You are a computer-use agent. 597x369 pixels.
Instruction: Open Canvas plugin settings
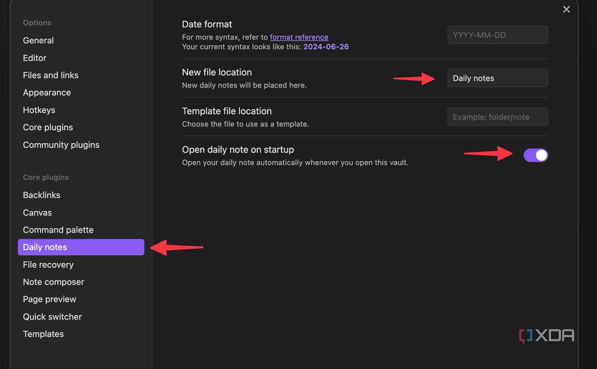[x=37, y=213]
